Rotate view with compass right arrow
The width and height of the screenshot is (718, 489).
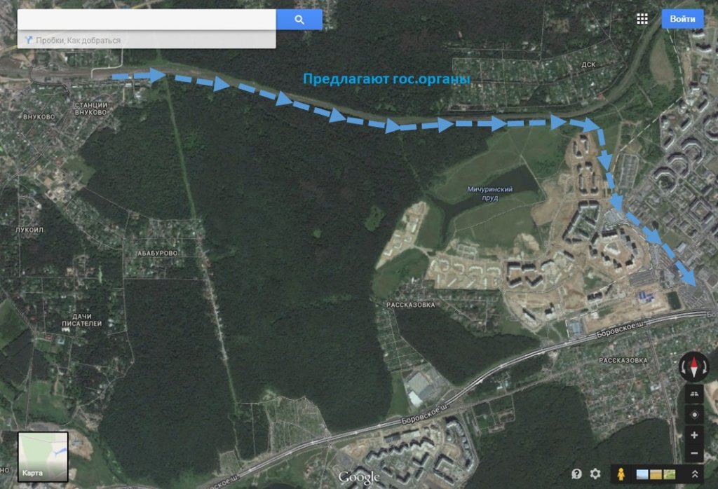pos(704,367)
